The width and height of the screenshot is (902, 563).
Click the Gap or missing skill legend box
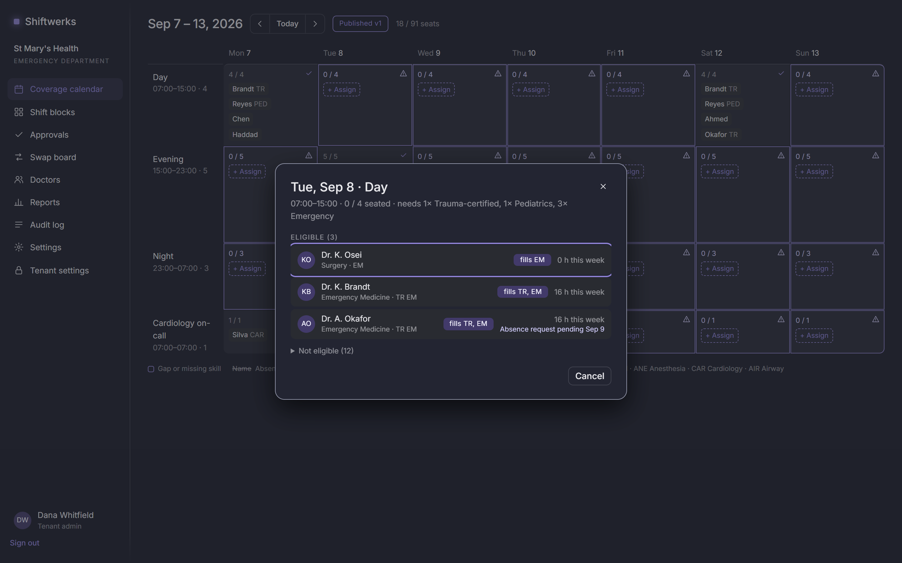(x=151, y=369)
